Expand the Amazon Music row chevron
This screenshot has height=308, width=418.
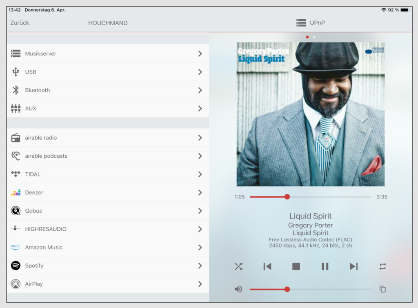tap(200, 247)
